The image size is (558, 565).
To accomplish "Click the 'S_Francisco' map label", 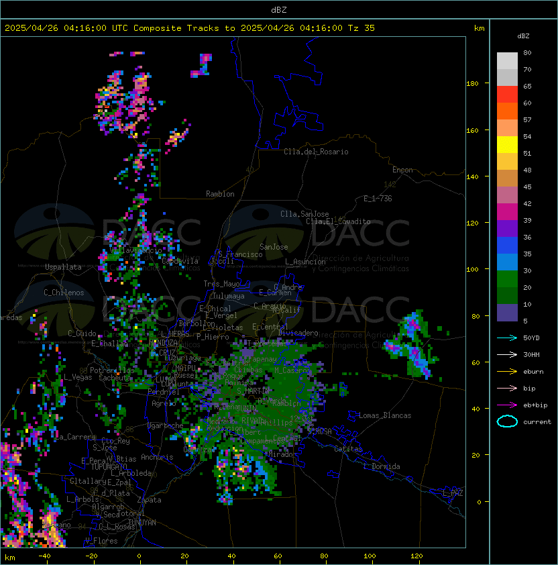I will pos(240,254).
